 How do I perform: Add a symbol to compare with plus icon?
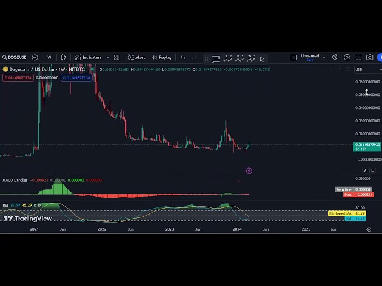(x=35, y=58)
